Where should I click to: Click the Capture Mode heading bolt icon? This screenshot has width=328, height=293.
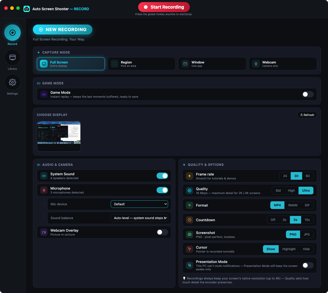(x=39, y=52)
